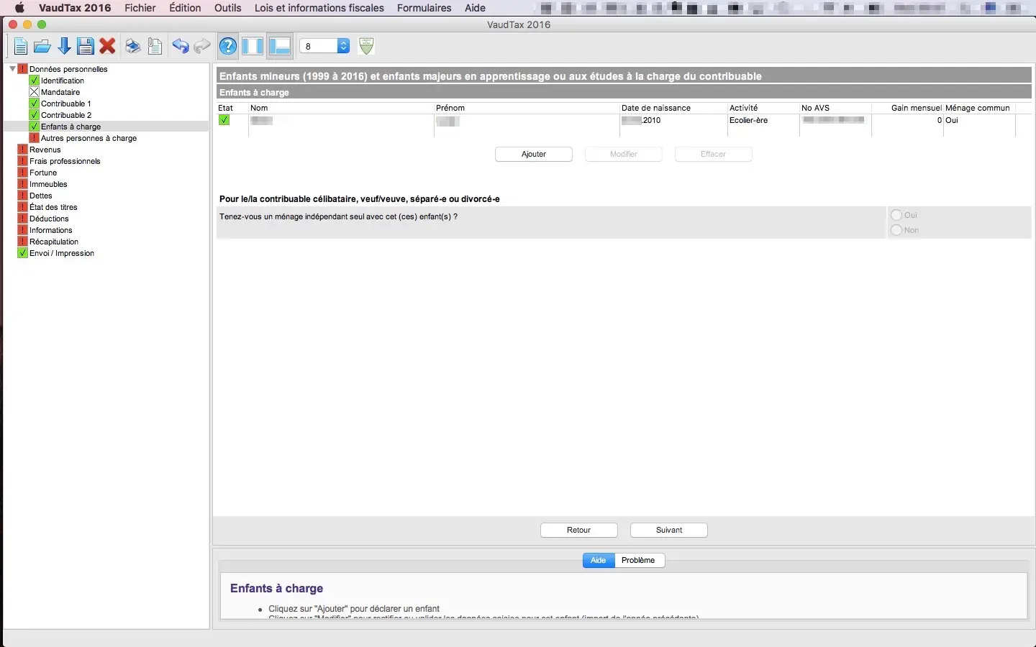
Task: Select Contribuable 1 in the tree
Action: tap(65, 104)
